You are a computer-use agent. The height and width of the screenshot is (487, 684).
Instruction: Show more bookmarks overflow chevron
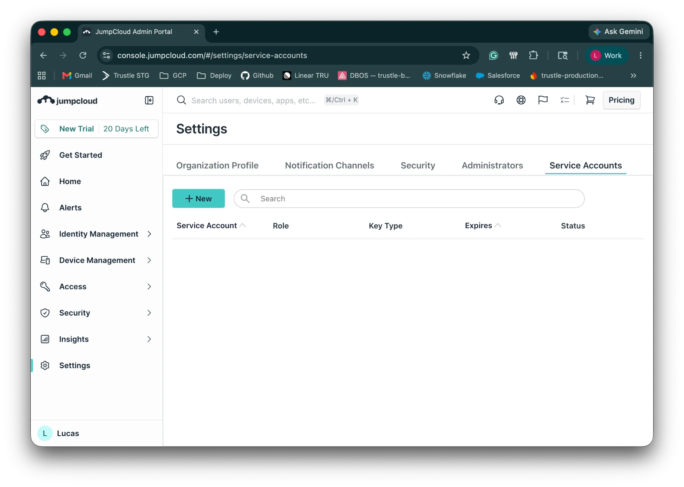pos(634,76)
